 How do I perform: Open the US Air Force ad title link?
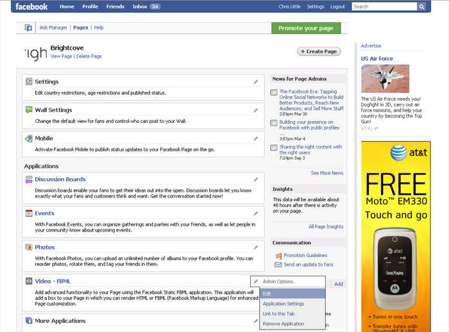click(x=377, y=59)
